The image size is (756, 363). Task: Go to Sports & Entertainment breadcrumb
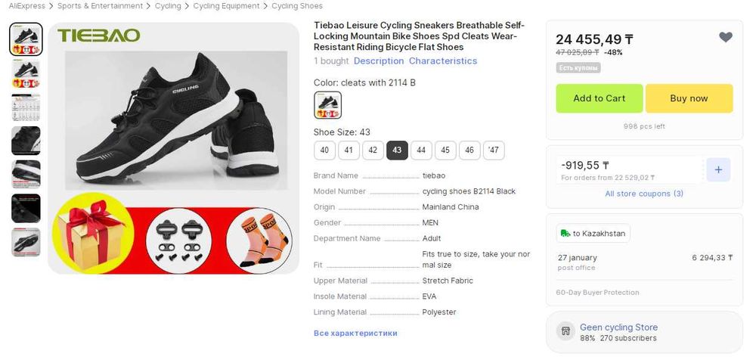tap(100, 6)
